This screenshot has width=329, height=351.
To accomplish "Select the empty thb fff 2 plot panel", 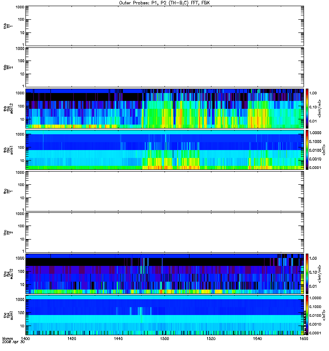I will point(164,67).
